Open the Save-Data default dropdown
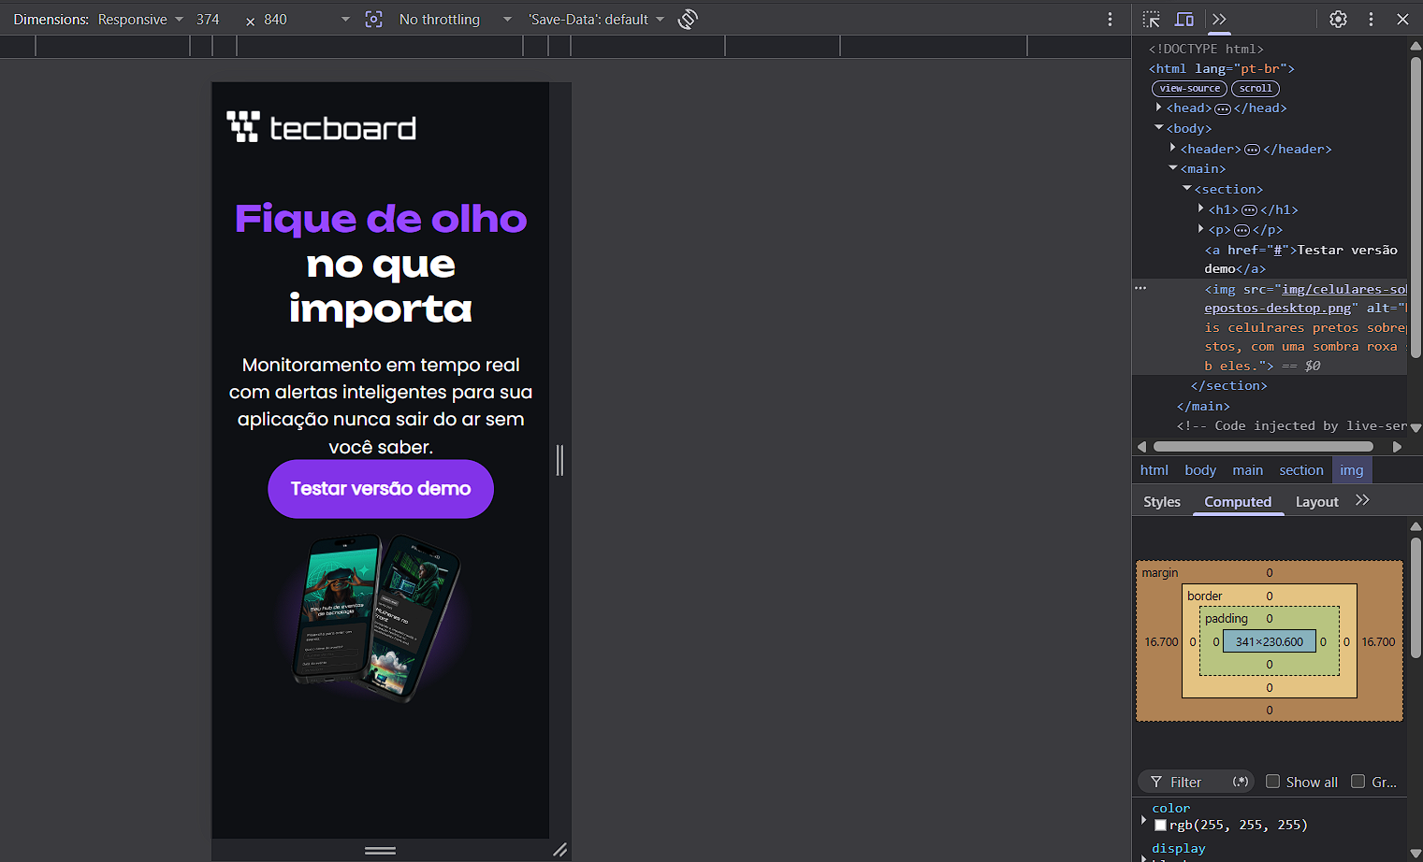 596,19
